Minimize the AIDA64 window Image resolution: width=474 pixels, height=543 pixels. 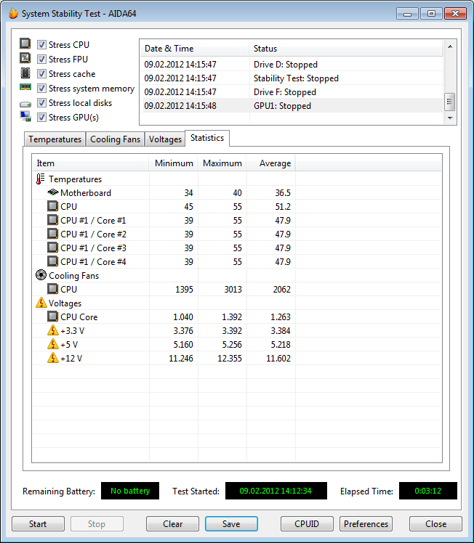coord(407,14)
